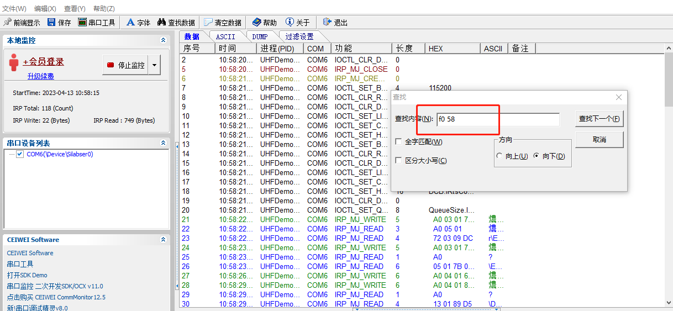Screen dimensions: 673x311
Task: Collapse the 本地监控 panel
Action: [x=163, y=40]
